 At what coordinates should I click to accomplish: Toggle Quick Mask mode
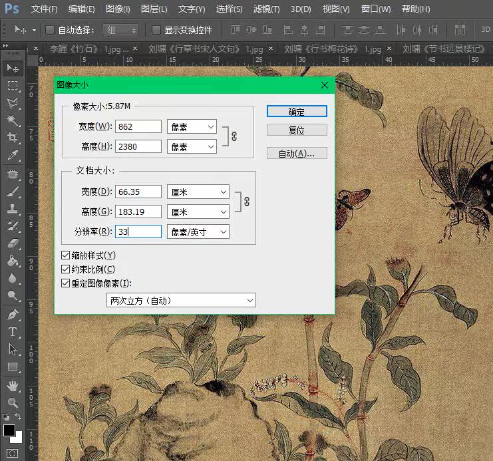point(12,453)
